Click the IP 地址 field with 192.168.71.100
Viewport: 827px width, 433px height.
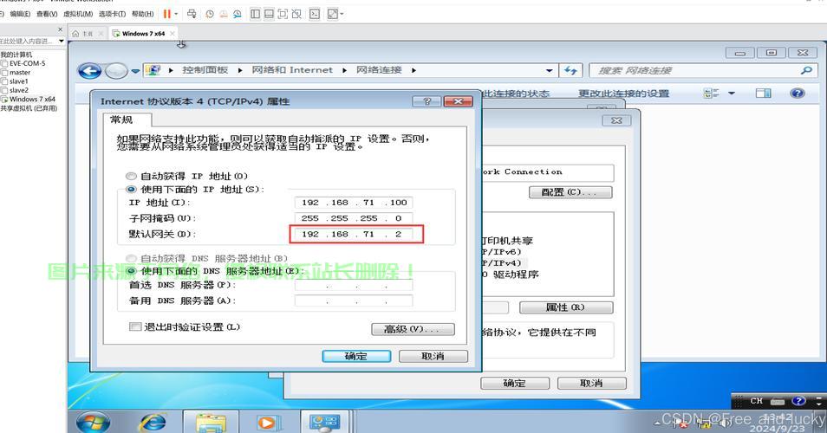coord(354,203)
